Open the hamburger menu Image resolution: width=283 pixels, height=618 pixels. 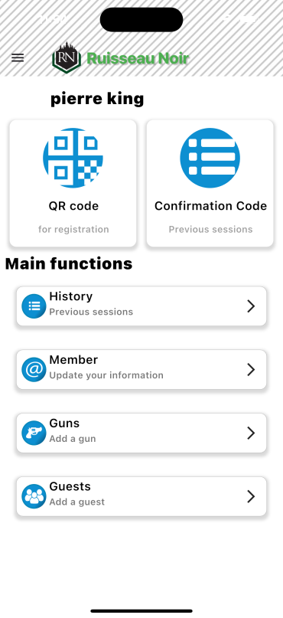tap(18, 58)
